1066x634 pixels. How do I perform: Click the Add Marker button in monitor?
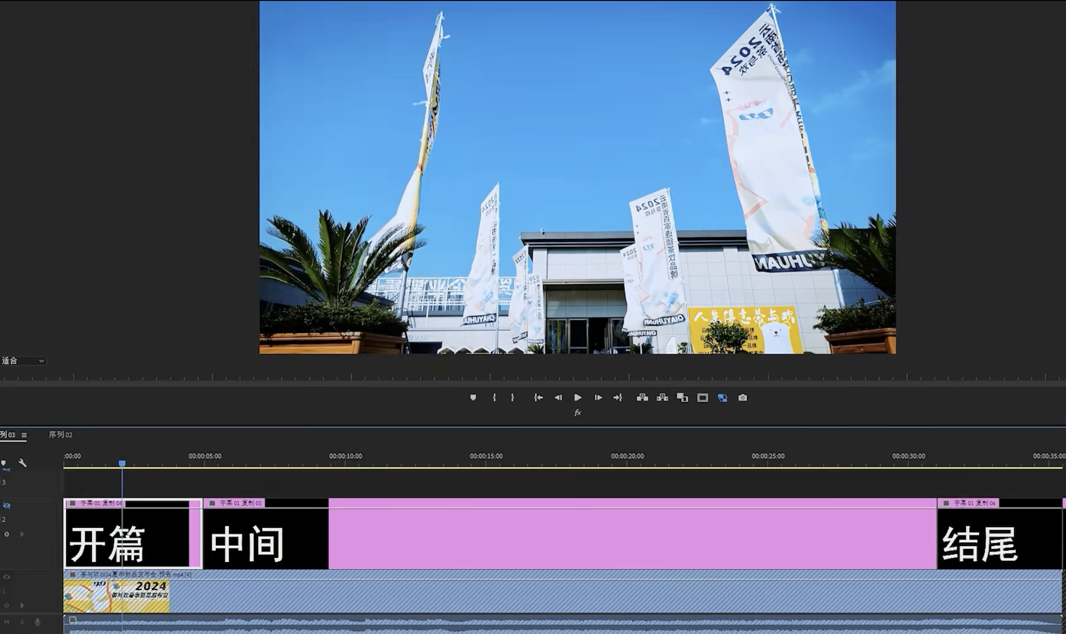click(x=473, y=398)
